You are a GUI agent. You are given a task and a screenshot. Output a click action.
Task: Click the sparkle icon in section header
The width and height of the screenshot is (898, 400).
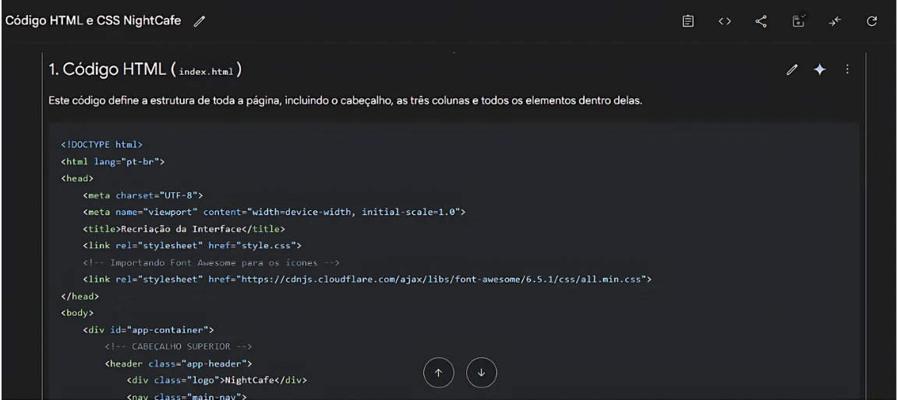click(x=819, y=70)
